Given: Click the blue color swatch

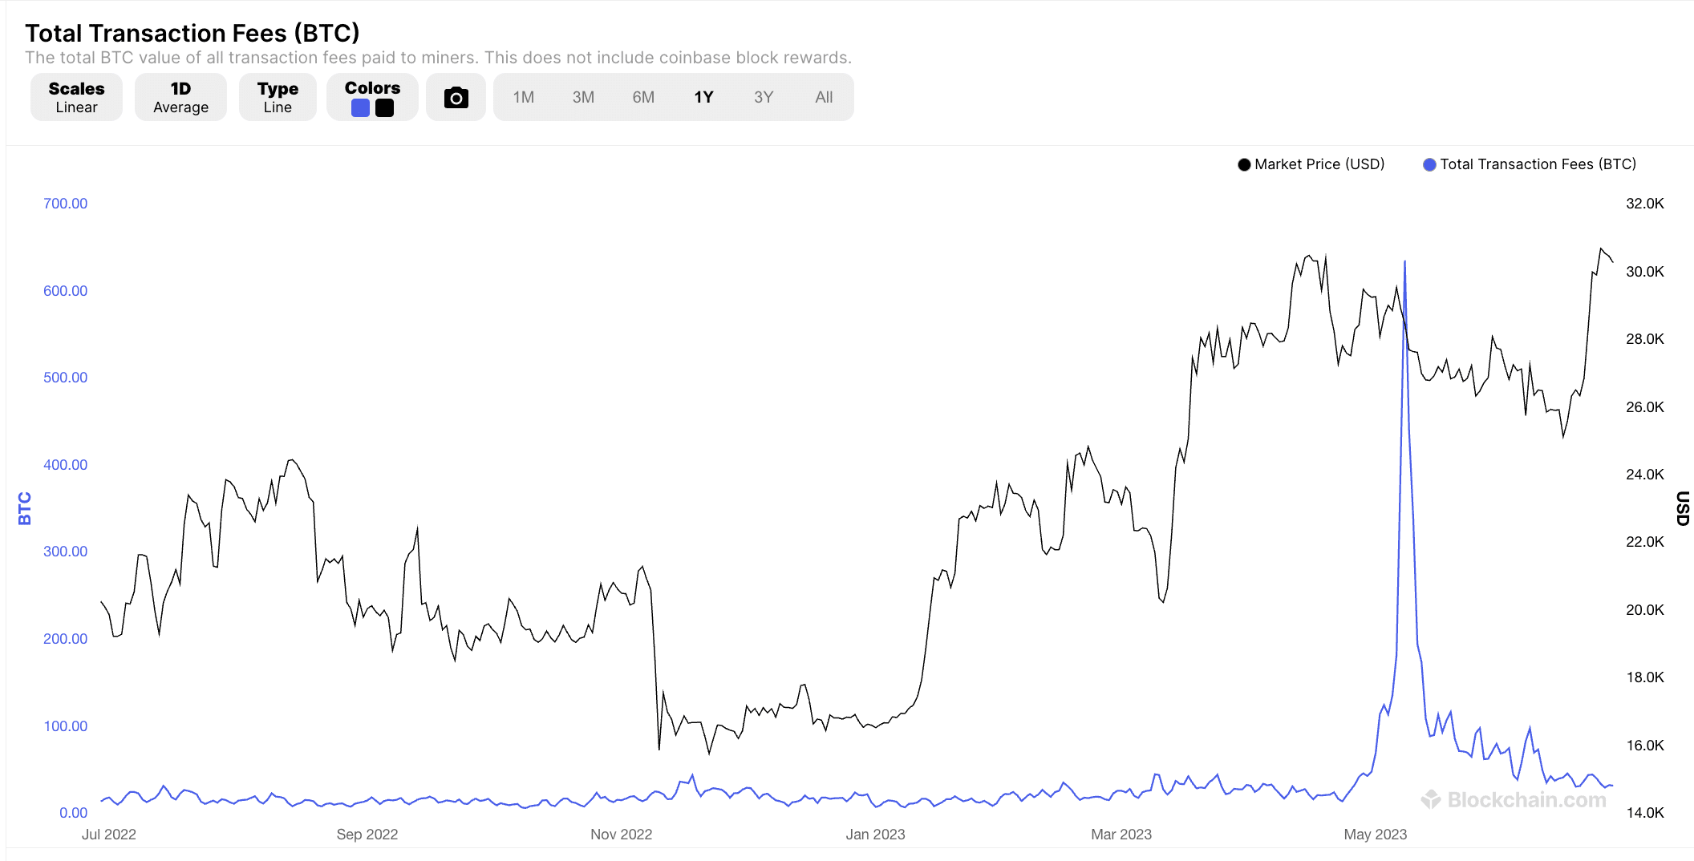Looking at the screenshot, I should point(361,108).
